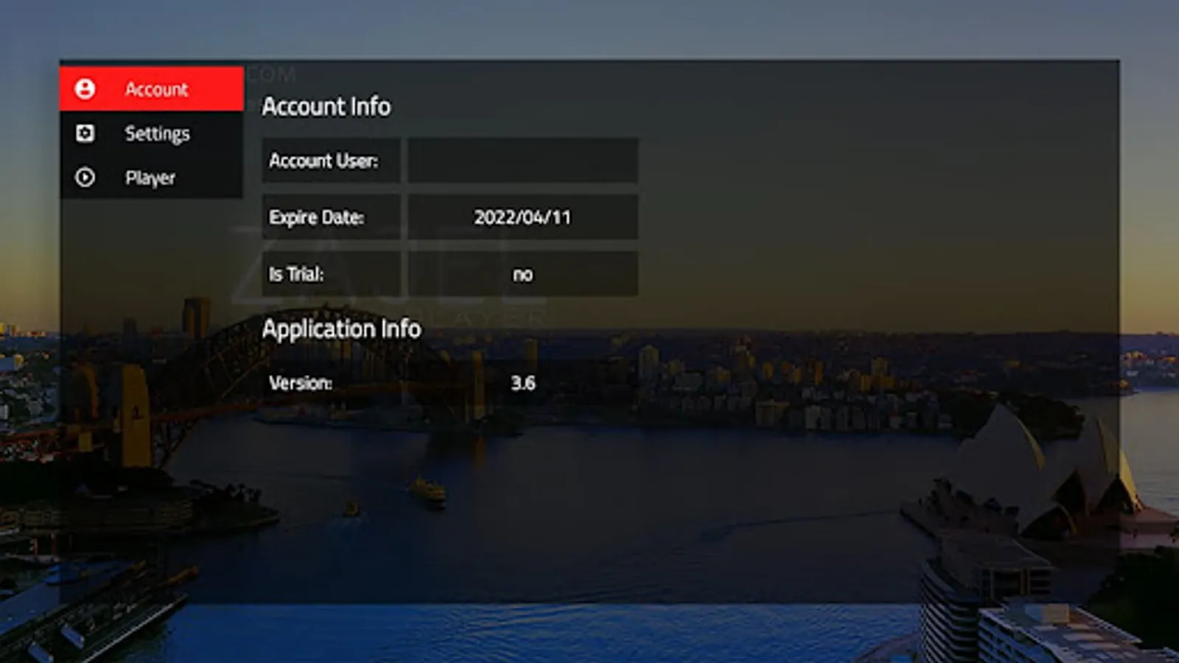Click the "Account Info" heading
Image resolution: width=1179 pixels, height=663 pixels.
[326, 107]
